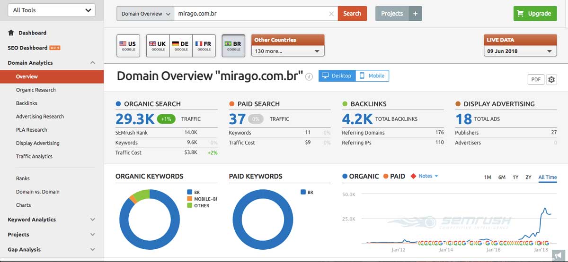Click the Organic Keywords donut chart
The width and height of the screenshot is (568, 262).
click(x=150, y=220)
